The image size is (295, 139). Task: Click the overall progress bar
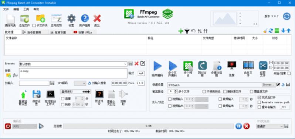click(x=148, y=126)
